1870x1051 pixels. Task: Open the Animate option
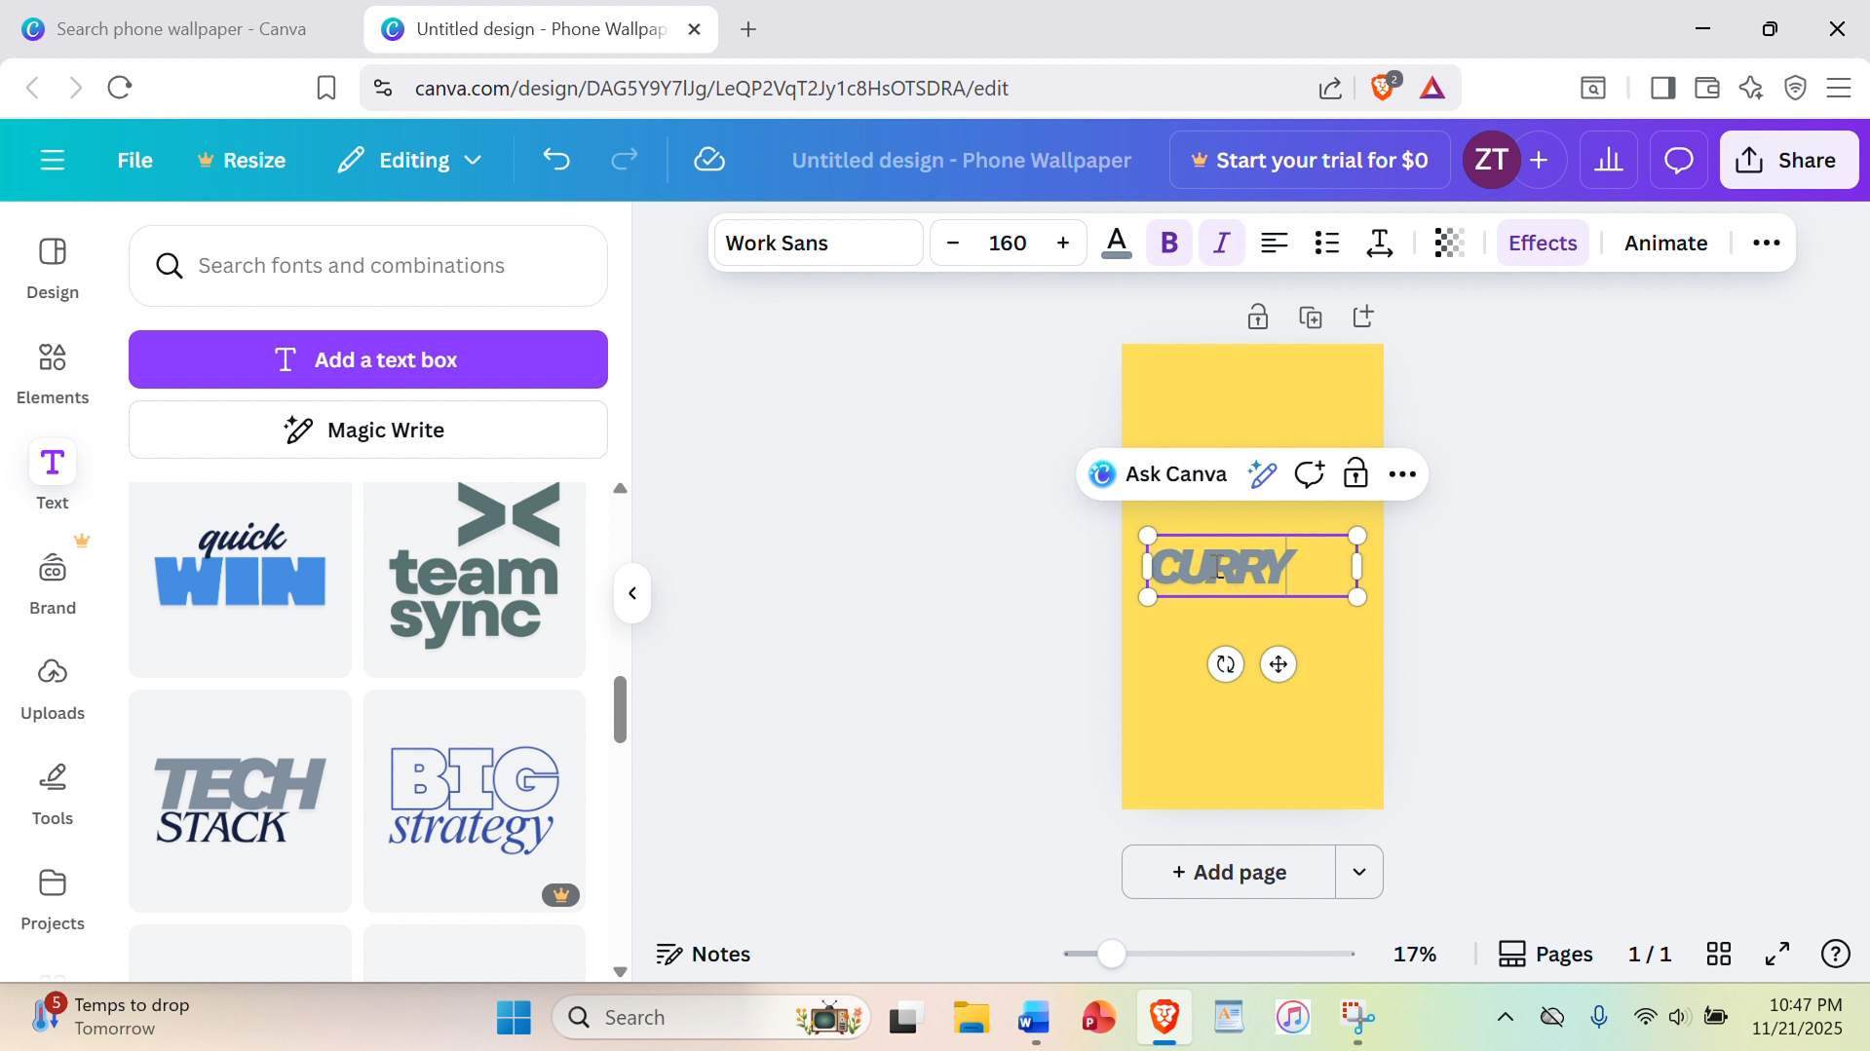coord(1665,243)
